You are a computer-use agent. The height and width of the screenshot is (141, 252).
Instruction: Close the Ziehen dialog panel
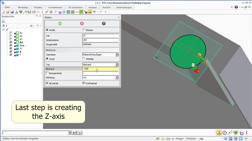[119, 17]
